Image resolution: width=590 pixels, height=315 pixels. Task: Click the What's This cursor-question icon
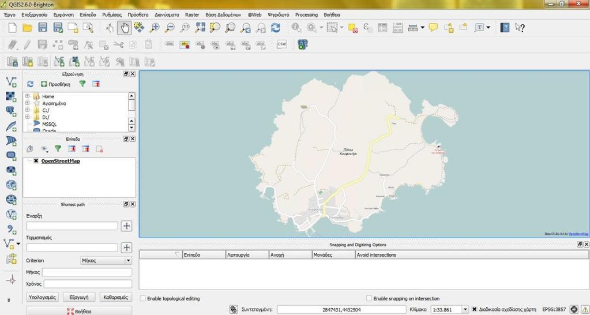coord(520,28)
